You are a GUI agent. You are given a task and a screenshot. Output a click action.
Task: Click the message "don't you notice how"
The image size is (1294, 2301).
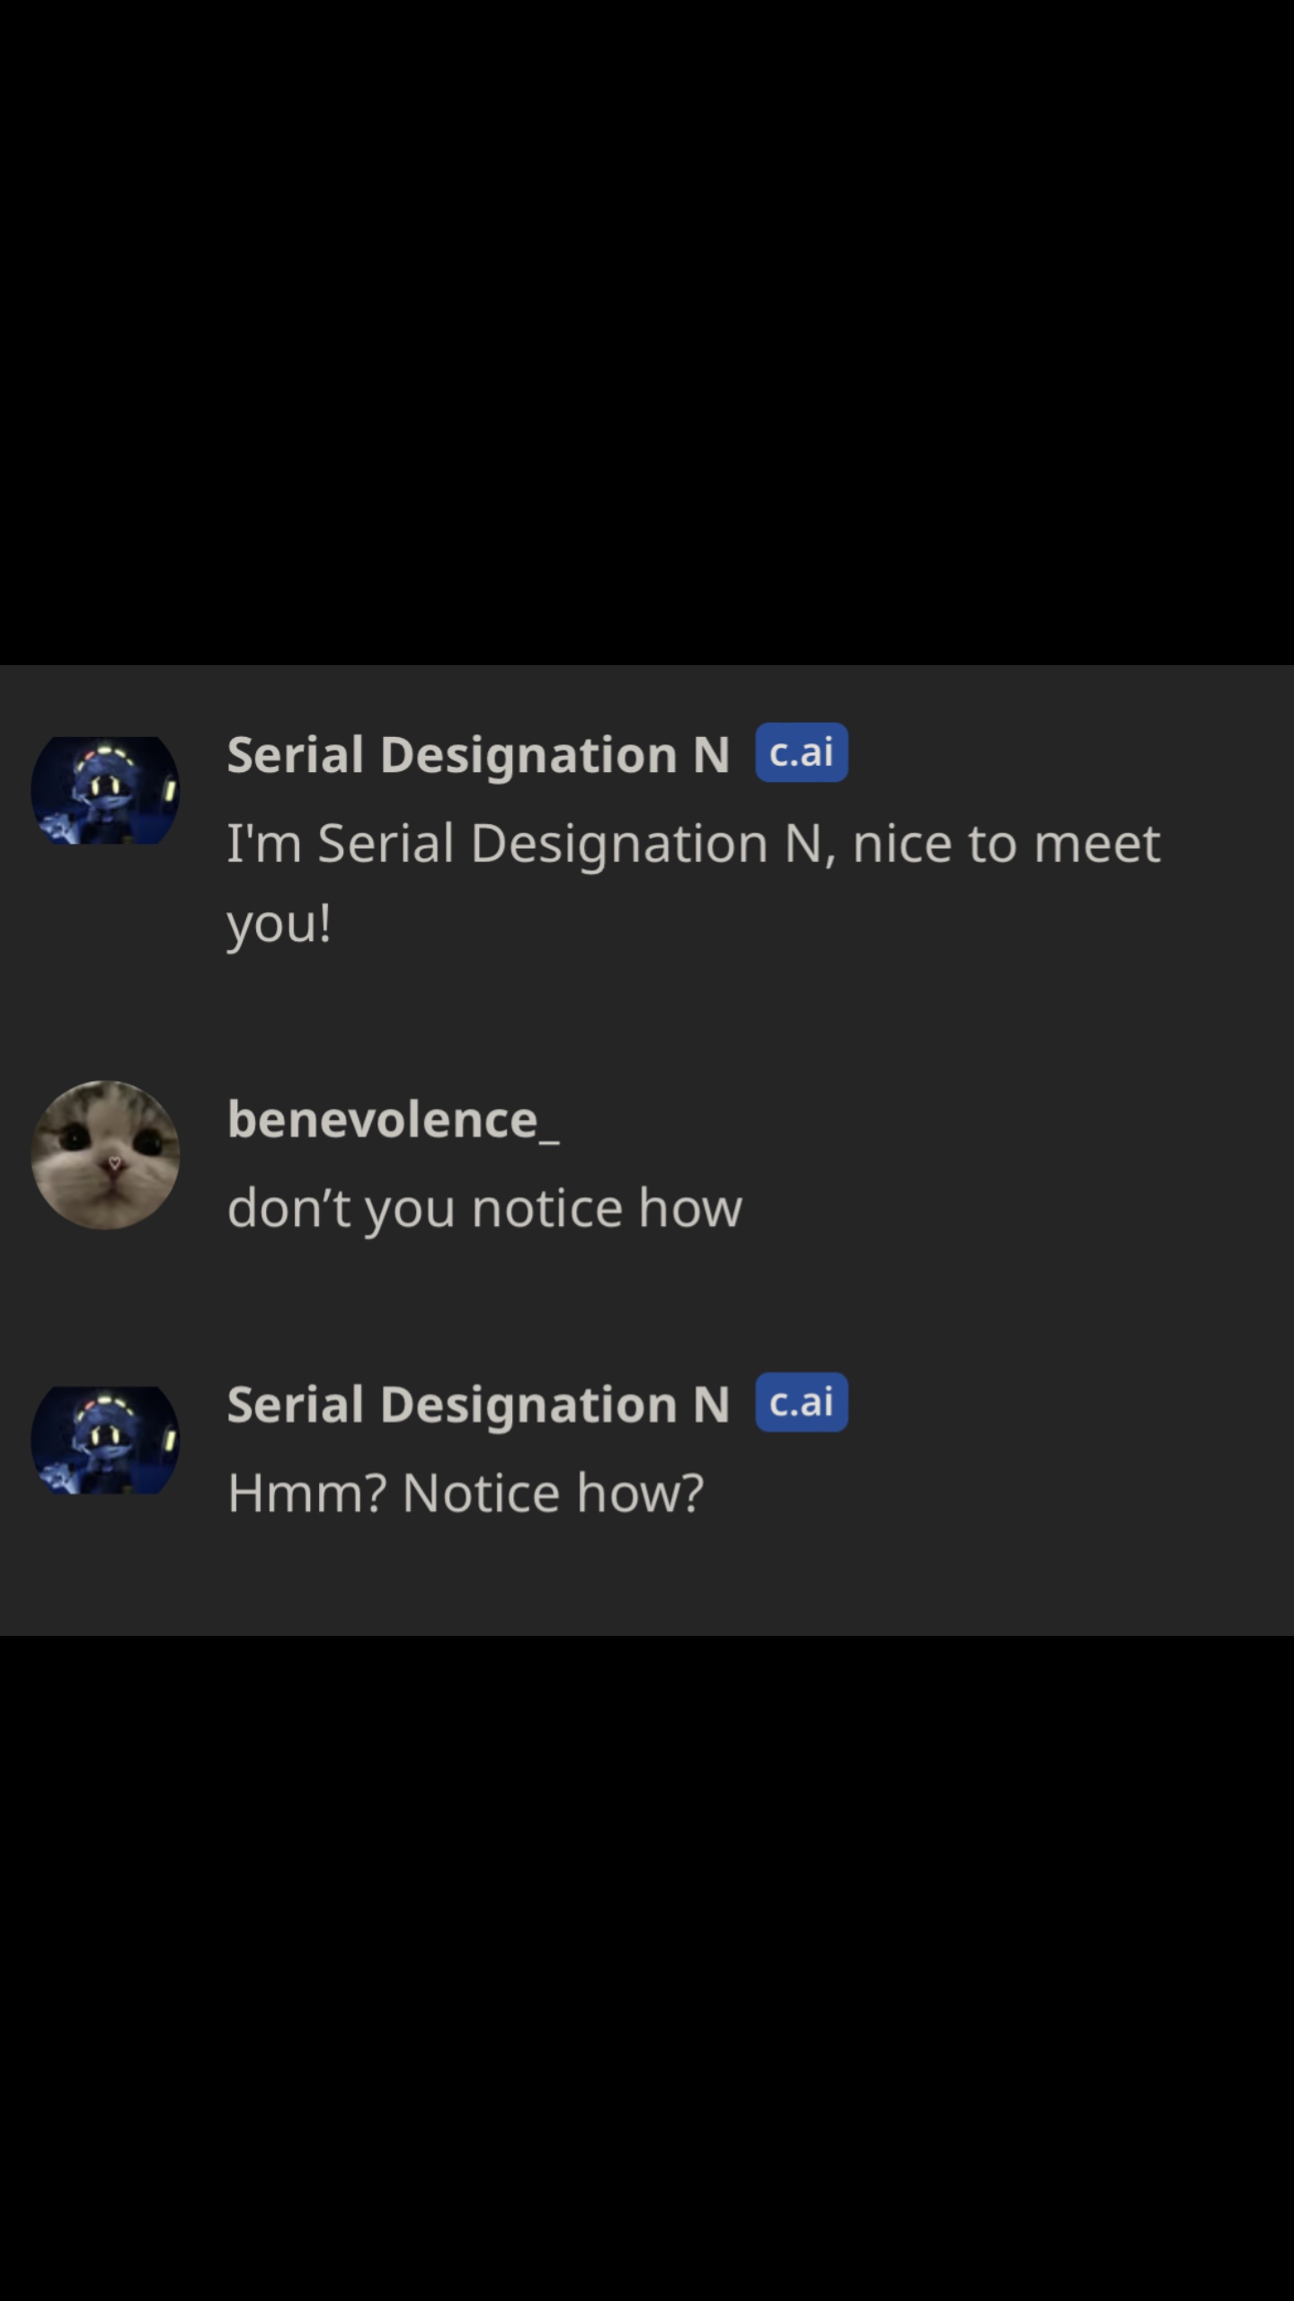point(485,1207)
